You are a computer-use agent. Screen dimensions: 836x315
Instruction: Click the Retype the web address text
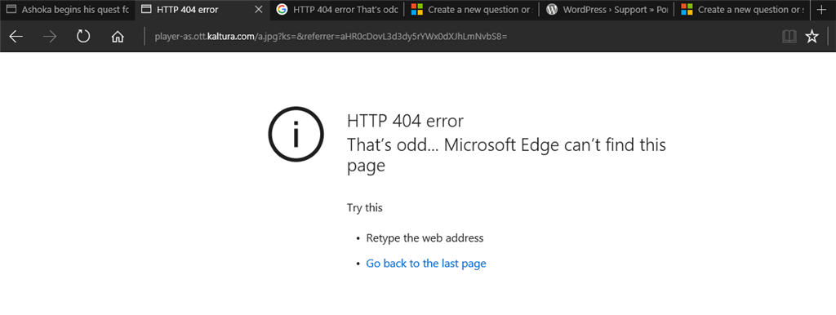coord(425,238)
